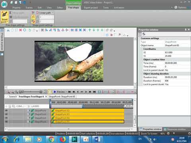191x143 pixels.
Task: Open the Export project ribbon tab
Action: click(91, 8)
